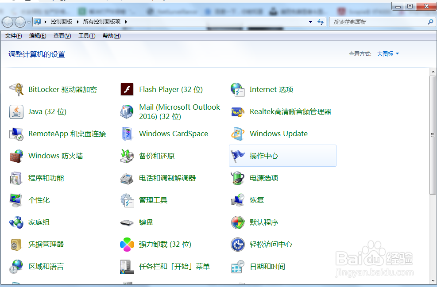Open 凭据管理器 safe icon

click(16, 245)
